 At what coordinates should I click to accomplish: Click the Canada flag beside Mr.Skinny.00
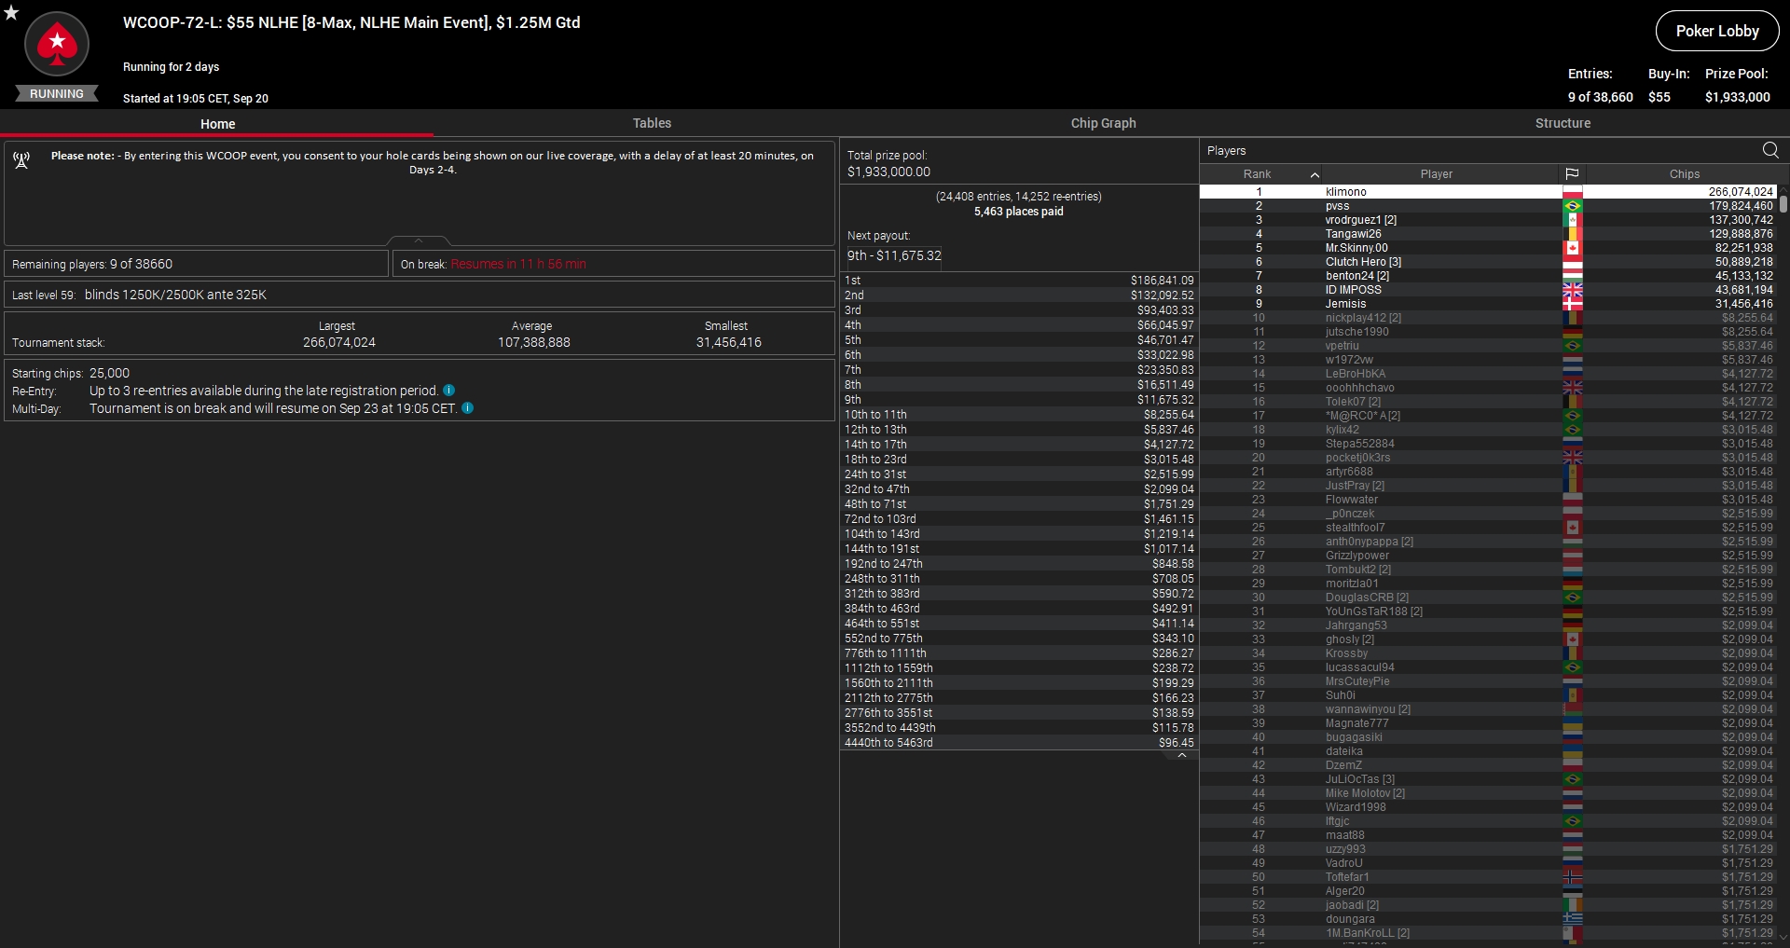(x=1573, y=248)
